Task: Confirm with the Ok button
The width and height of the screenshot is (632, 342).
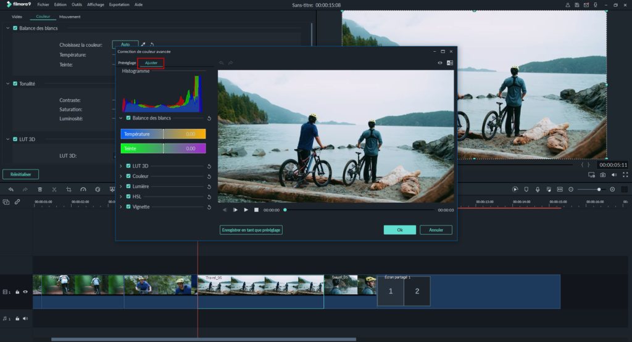Action: pos(400,230)
